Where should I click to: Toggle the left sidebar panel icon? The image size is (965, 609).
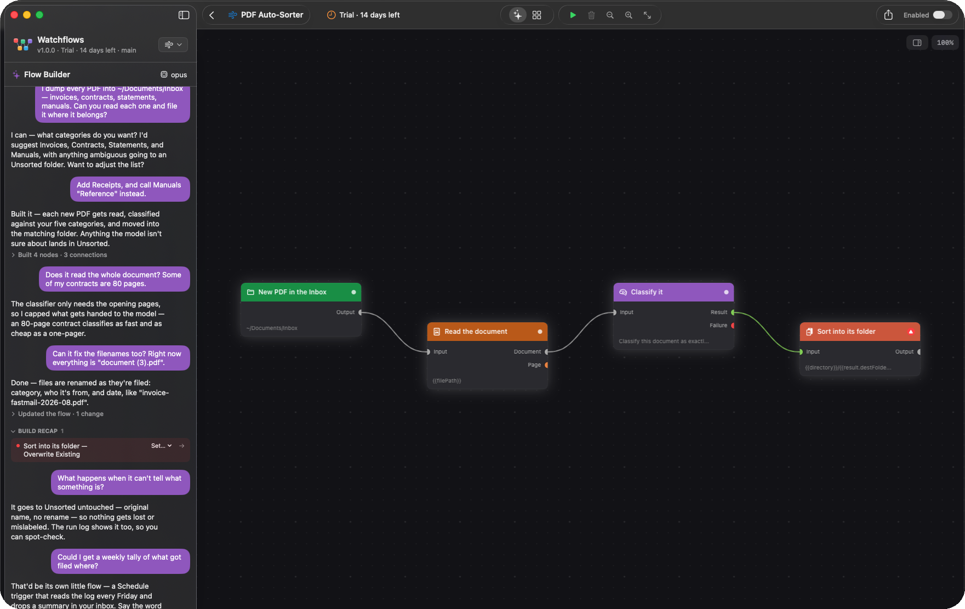click(x=184, y=15)
